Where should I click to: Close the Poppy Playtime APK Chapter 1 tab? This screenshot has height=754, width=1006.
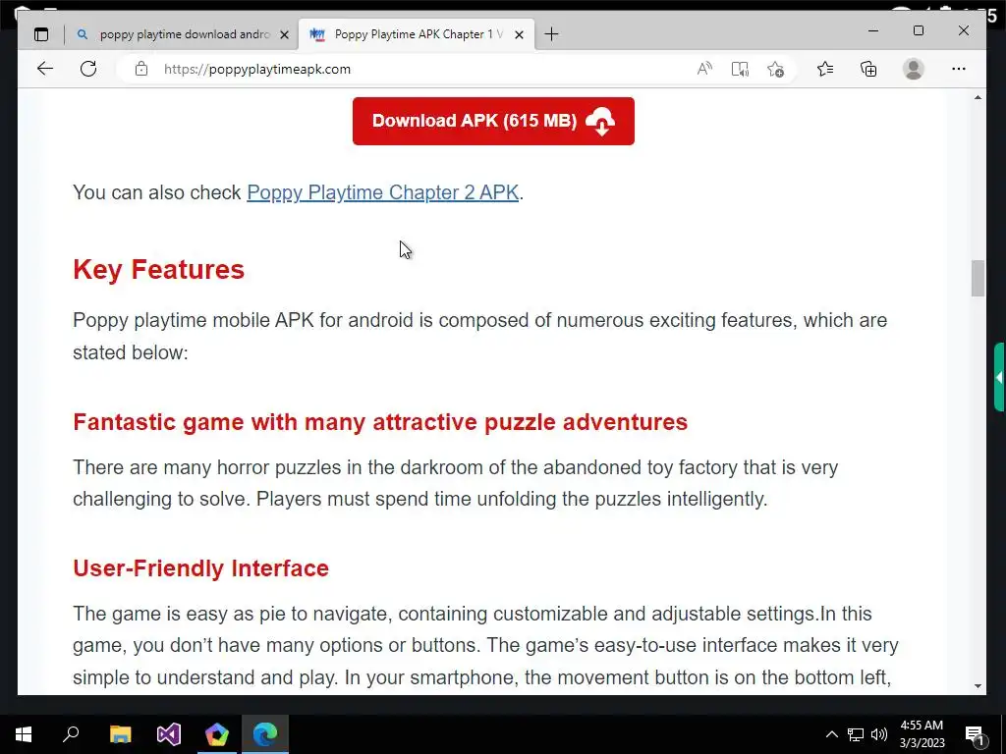[519, 34]
